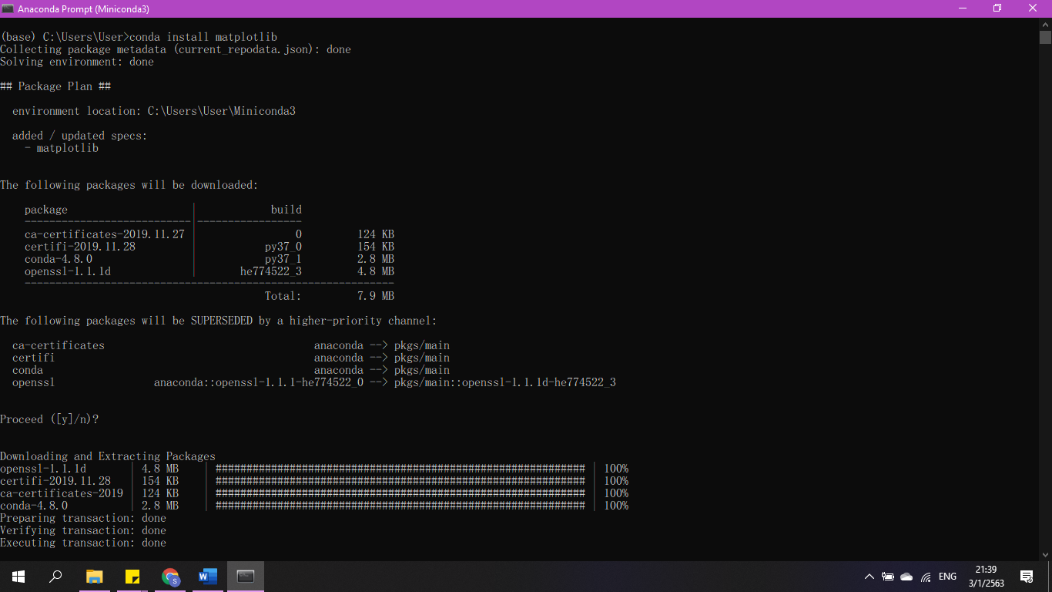Open Microsoft Word from taskbar
1052x592 pixels.
[x=208, y=577]
